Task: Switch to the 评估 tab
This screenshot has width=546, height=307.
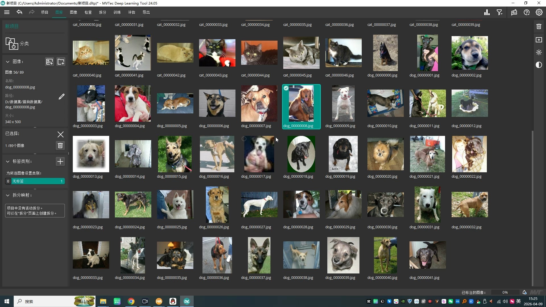Action: point(132,12)
